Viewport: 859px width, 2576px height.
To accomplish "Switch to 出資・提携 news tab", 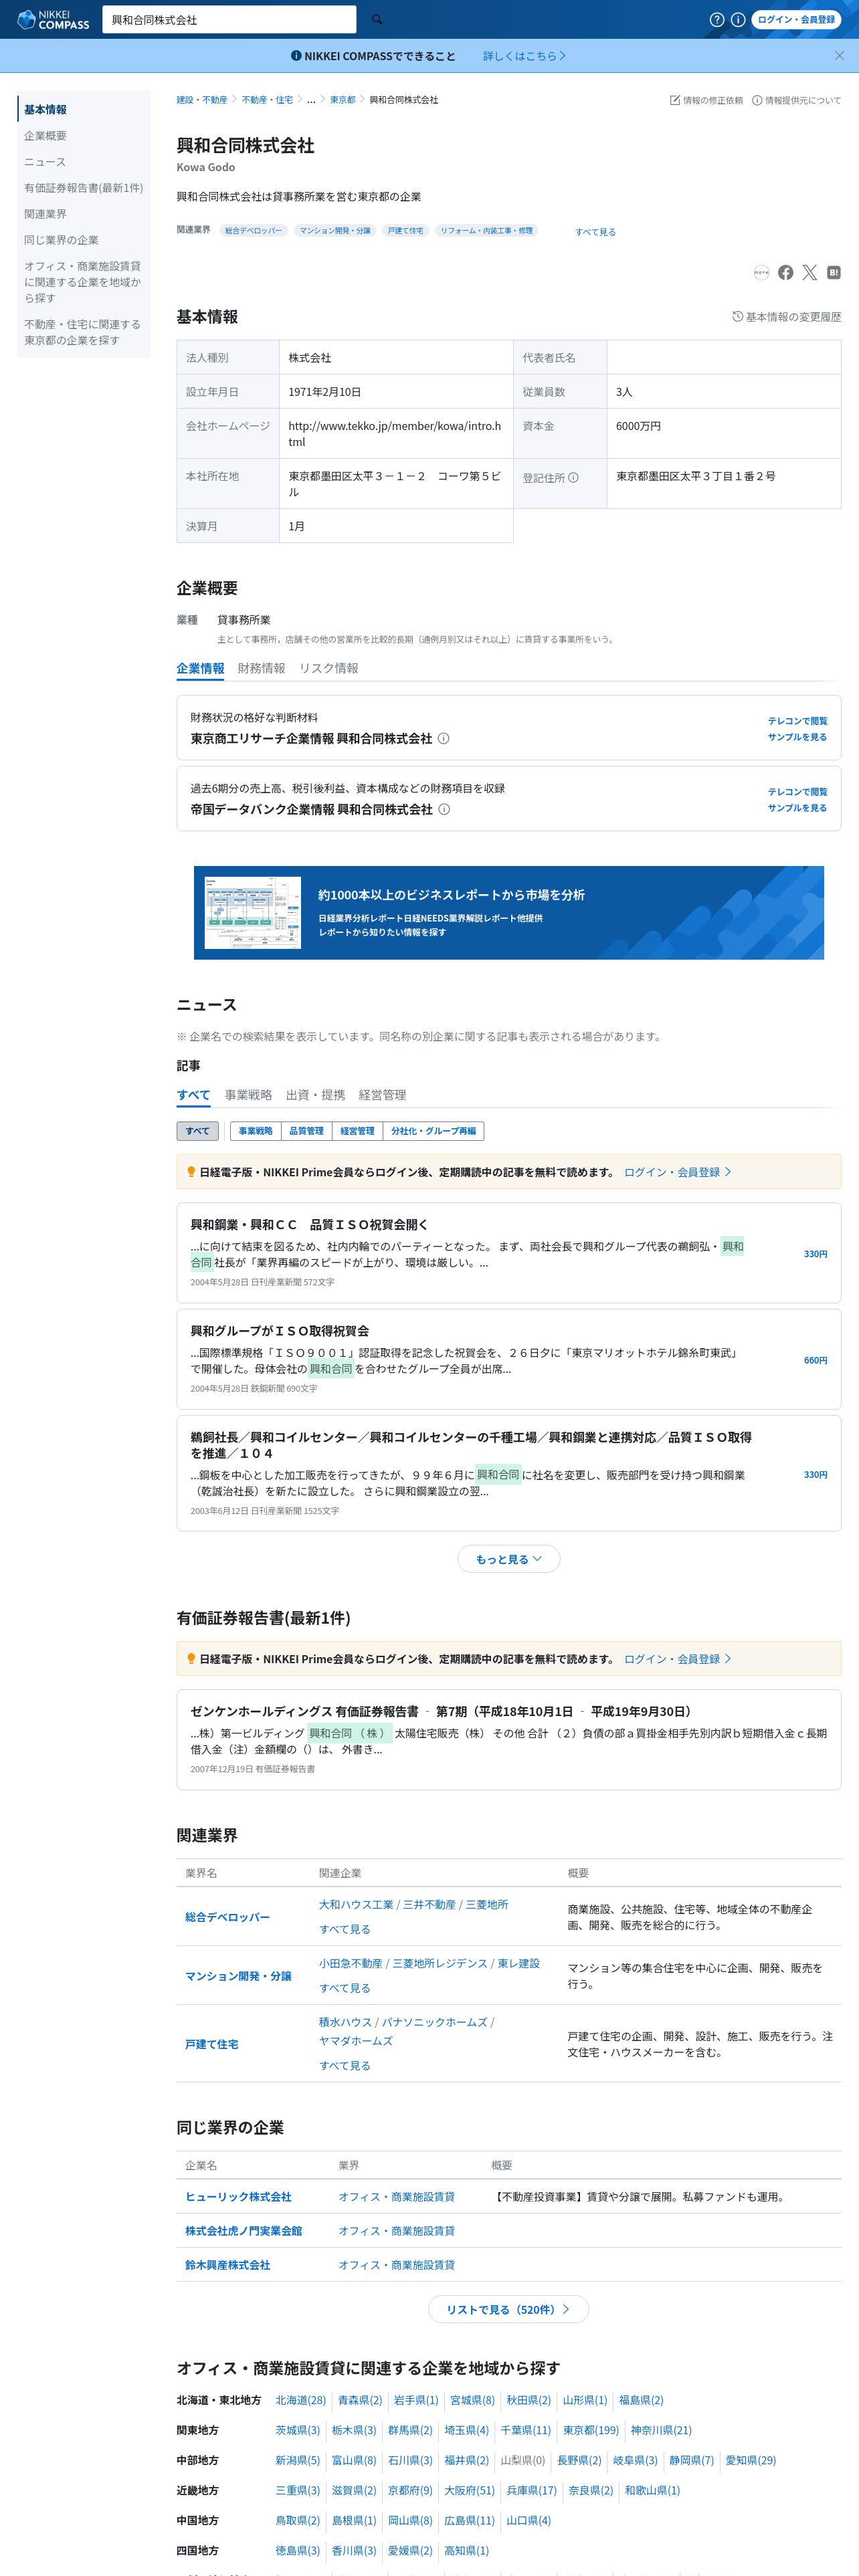I will 315,1095.
